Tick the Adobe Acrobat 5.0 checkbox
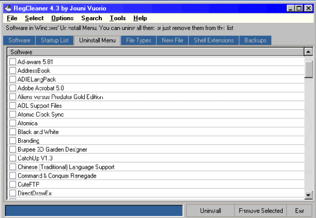 pos(12,88)
